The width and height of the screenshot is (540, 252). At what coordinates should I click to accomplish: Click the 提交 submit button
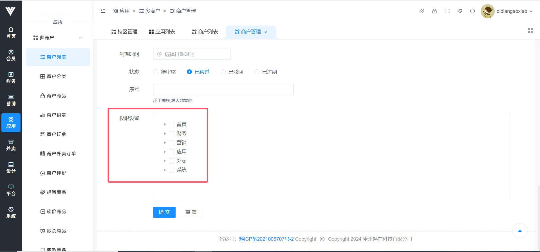(x=164, y=212)
